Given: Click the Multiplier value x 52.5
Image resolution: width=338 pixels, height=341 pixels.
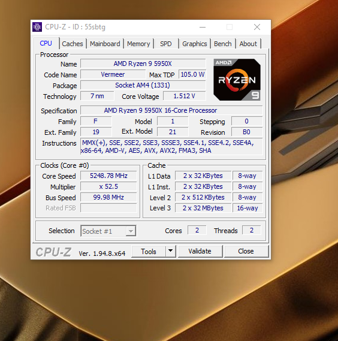Looking at the screenshot, I should pyautogui.click(x=108, y=186).
